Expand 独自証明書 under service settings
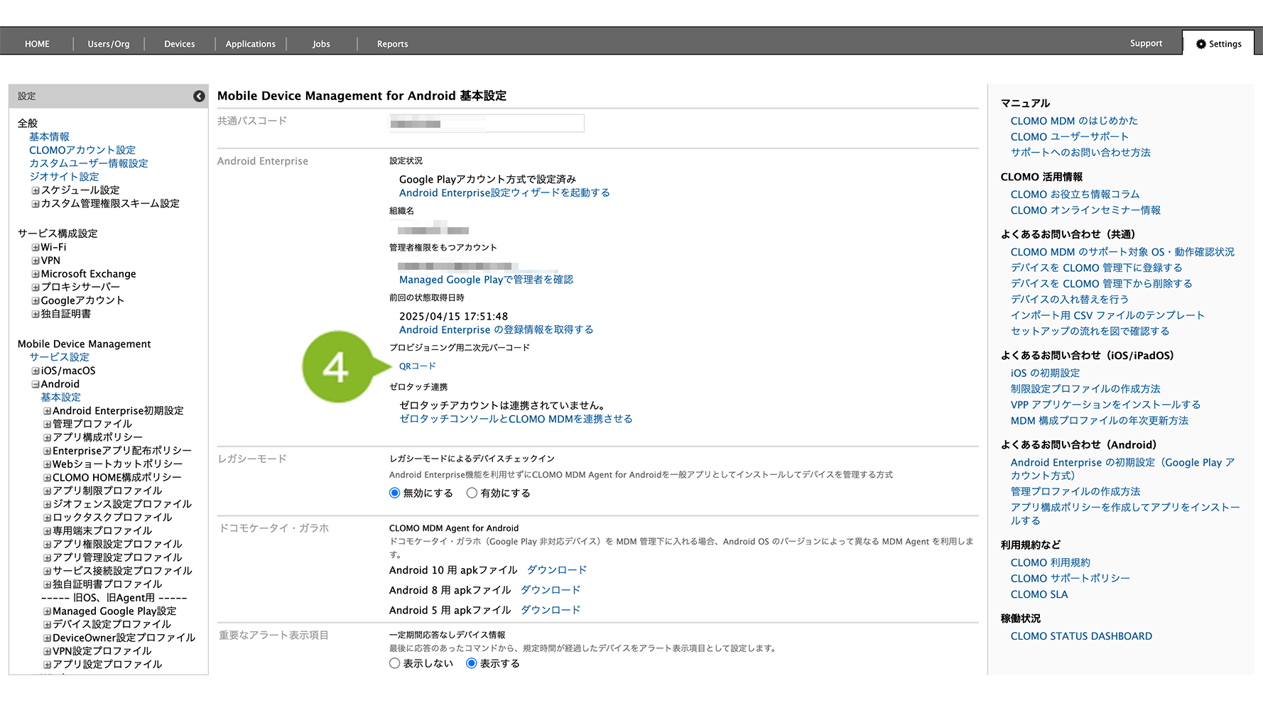Viewport: 1263px width, 710px height. point(36,314)
